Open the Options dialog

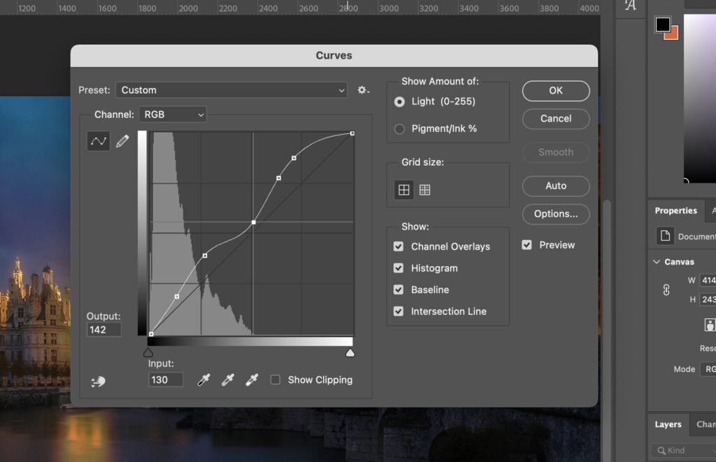[x=555, y=214]
